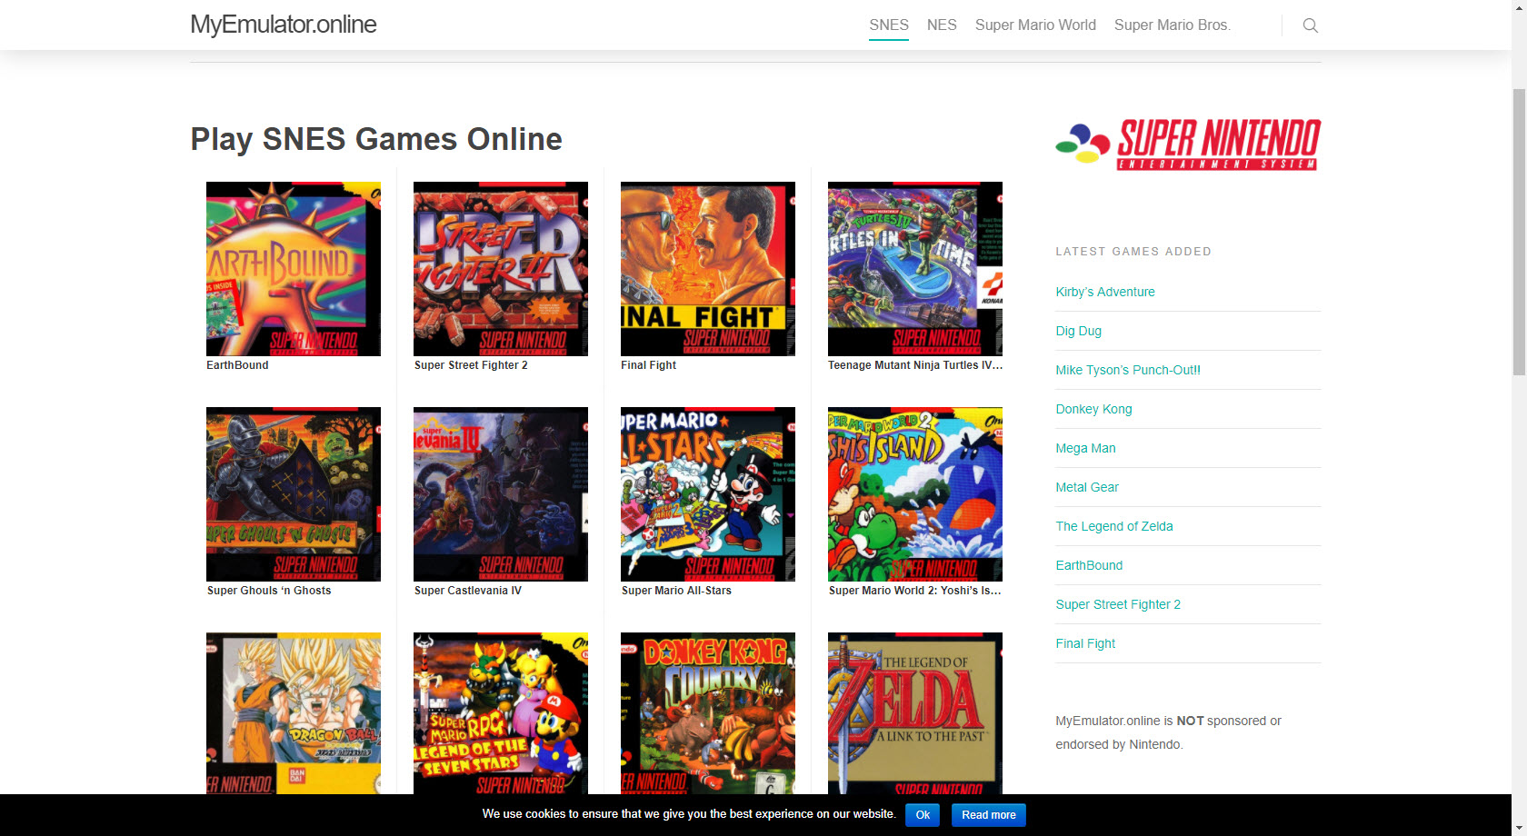Open Metal Gear in latest games
The width and height of the screenshot is (1527, 836).
1087,487
